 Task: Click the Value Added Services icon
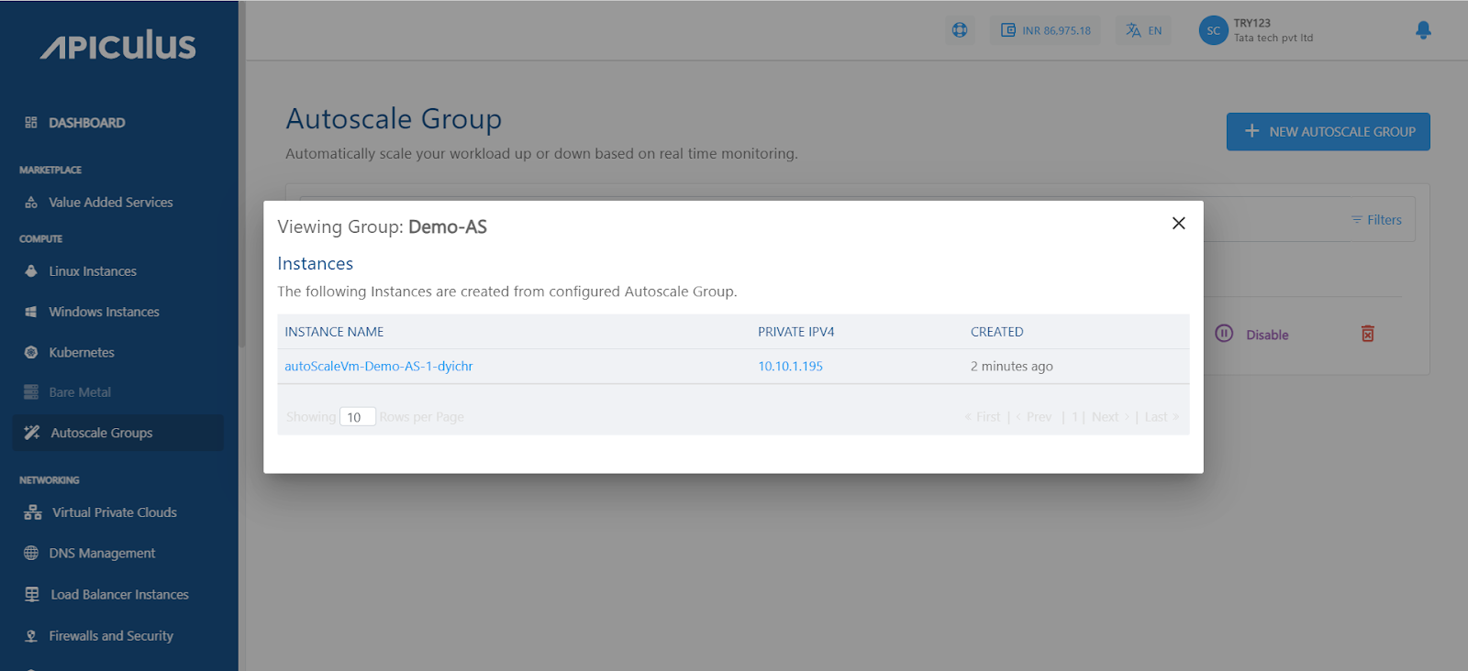pyautogui.click(x=31, y=203)
